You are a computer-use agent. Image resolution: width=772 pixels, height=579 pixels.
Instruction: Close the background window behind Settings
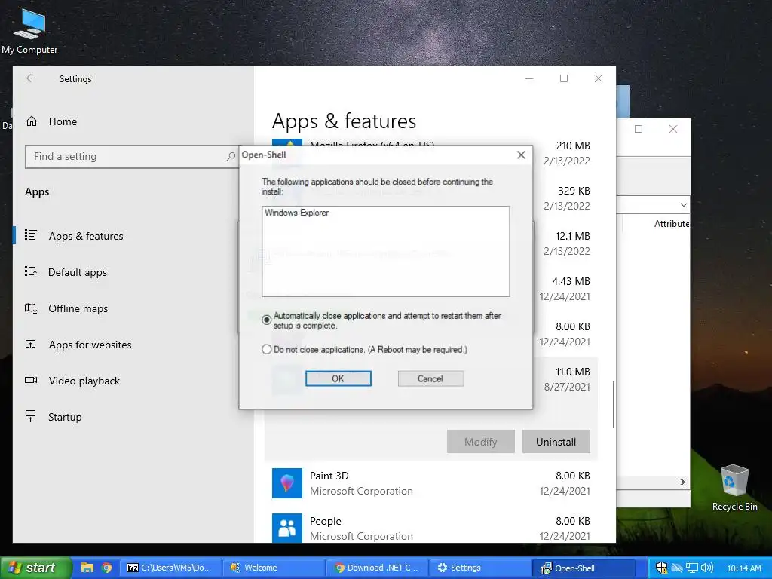click(673, 129)
